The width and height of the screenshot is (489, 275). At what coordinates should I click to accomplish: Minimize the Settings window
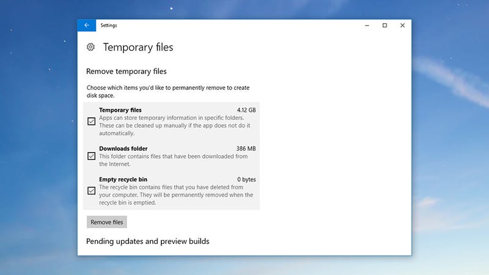pos(367,25)
